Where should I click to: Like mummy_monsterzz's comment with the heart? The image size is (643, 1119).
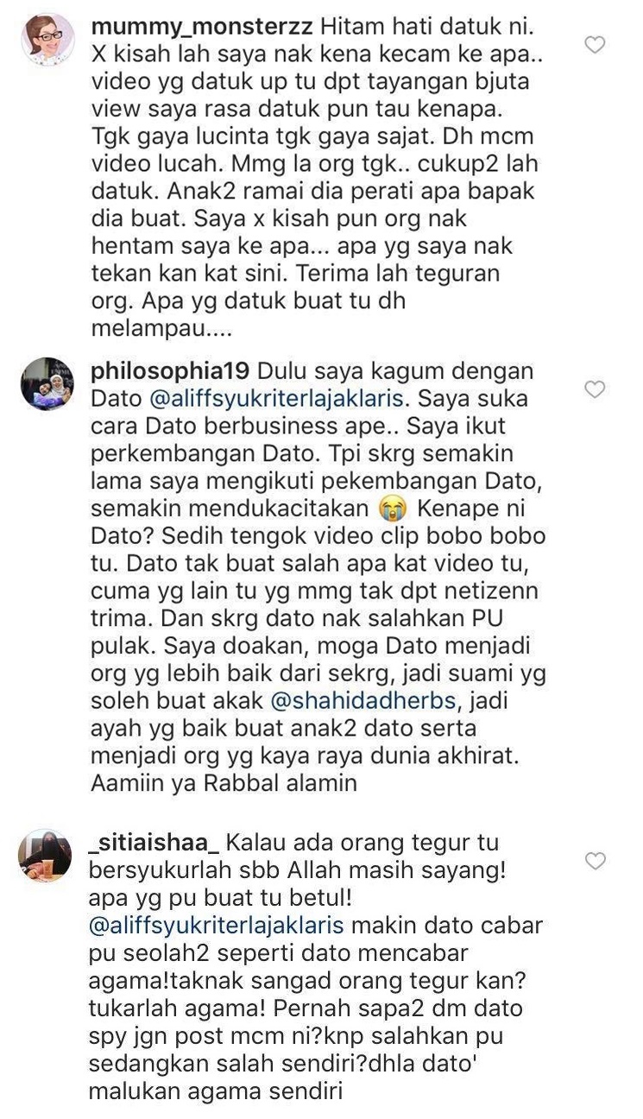pyautogui.click(x=596, y=45)
